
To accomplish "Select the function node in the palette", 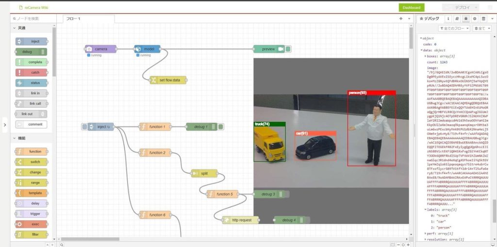I will point(32,151).
